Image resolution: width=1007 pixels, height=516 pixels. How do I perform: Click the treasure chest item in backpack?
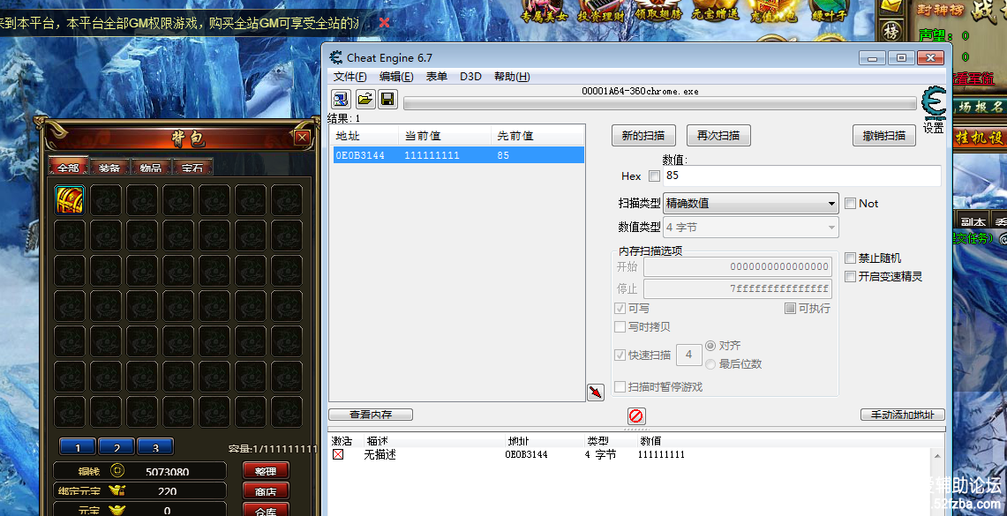click(70, 199)
